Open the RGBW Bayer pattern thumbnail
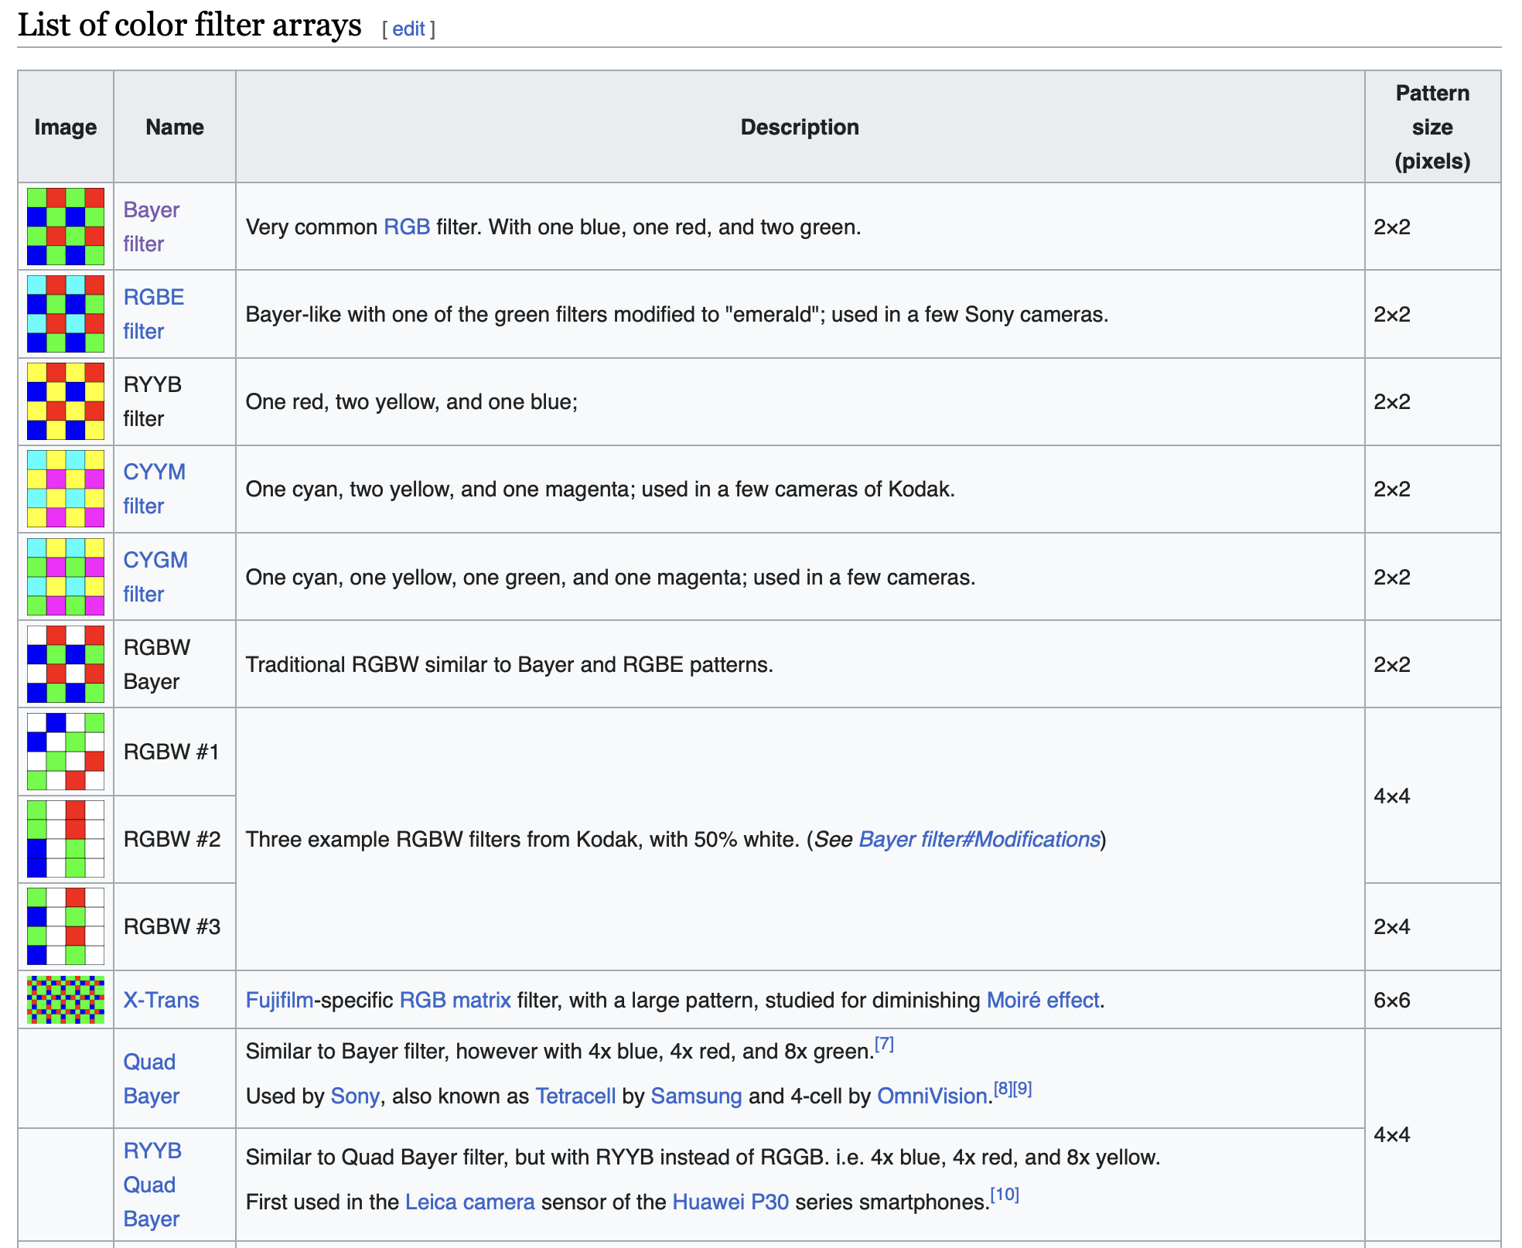The width and height of the screenshot is (1522, 1248). [x=66, y=664]
